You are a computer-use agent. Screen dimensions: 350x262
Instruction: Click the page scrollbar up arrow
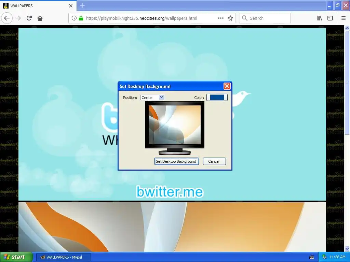pyautogui.click(x=347, y=28)
